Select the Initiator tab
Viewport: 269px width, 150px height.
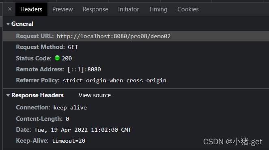tap(129, 9)
